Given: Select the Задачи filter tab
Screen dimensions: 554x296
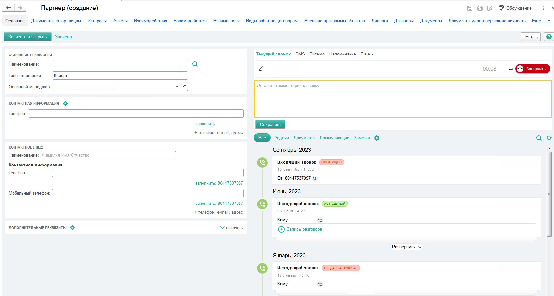Looking at the screenshot, I should point(281,138).
